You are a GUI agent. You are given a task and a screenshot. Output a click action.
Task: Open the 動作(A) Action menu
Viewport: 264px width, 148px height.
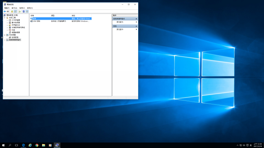14,8
